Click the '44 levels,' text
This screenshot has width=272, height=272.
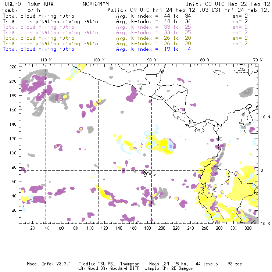208,264
